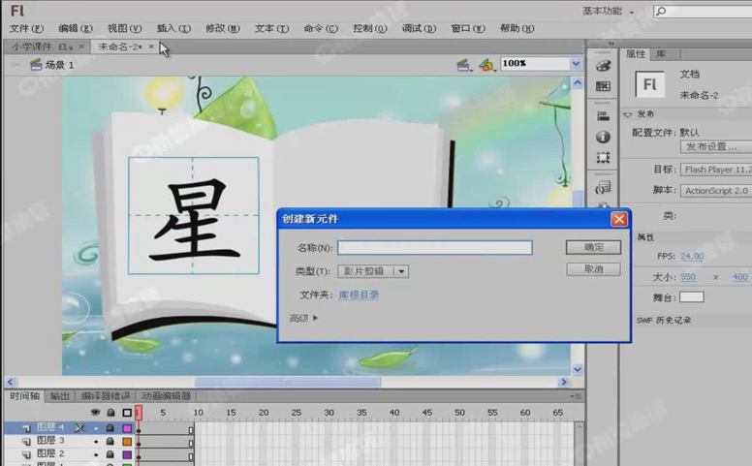Click the Edit Scene clapperboard icon
Viewport: 752px width, 466px height.
464,65
